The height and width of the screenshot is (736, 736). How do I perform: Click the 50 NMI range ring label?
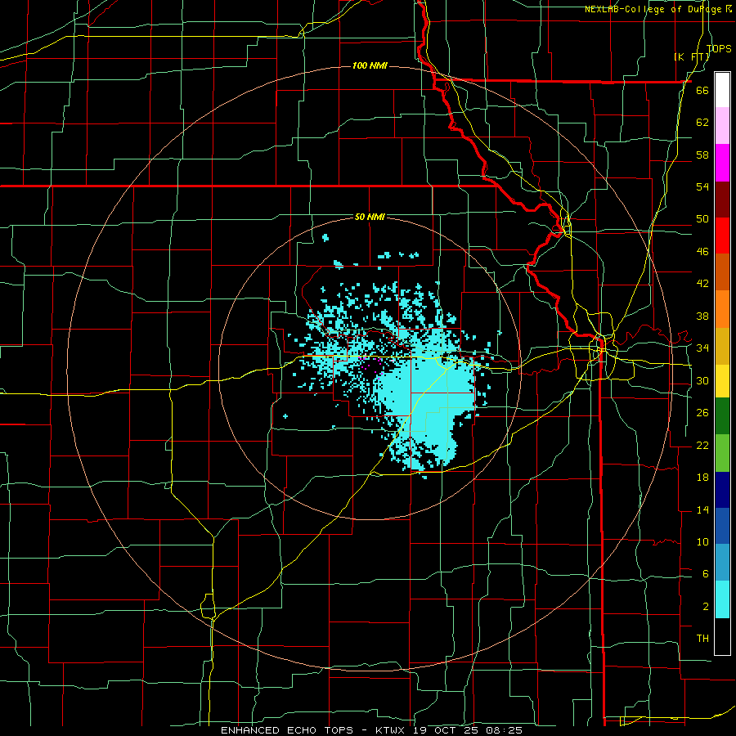tap(370, 217)
